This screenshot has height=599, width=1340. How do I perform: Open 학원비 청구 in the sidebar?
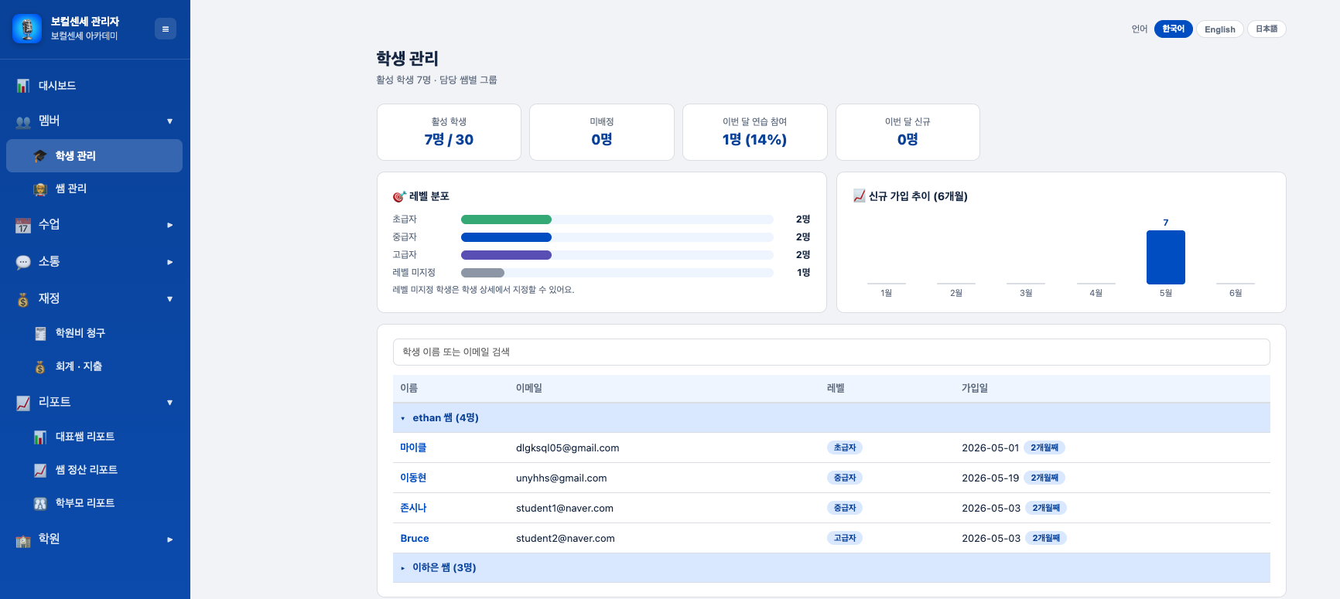coord(94,333)
